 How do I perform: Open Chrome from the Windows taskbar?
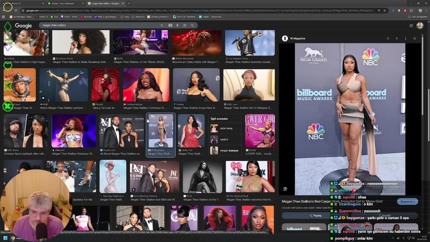coord(13,238)
